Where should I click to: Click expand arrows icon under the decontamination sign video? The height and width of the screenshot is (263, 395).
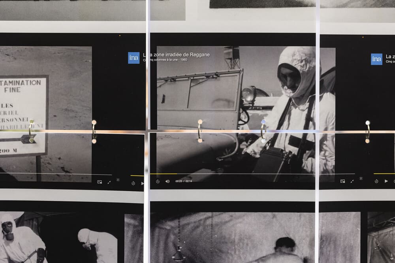pos(109,182)
